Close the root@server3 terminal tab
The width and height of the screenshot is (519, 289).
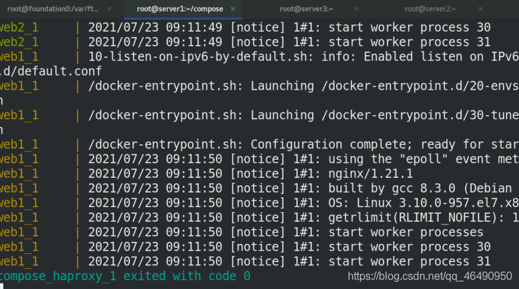click(357, 9)
